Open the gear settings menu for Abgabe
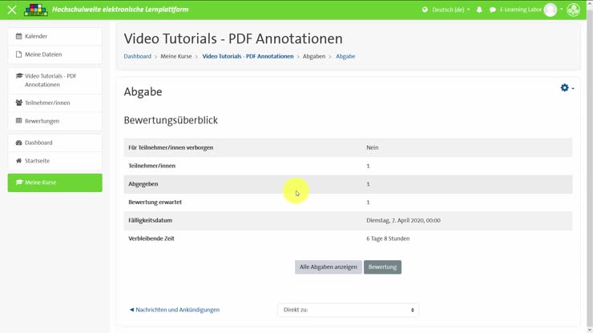The image size is (593, 333). tap(565, 88)
